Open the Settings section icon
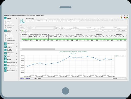This screenshot has width=131, height=99. pyautogui.click(x=5, y=56)
